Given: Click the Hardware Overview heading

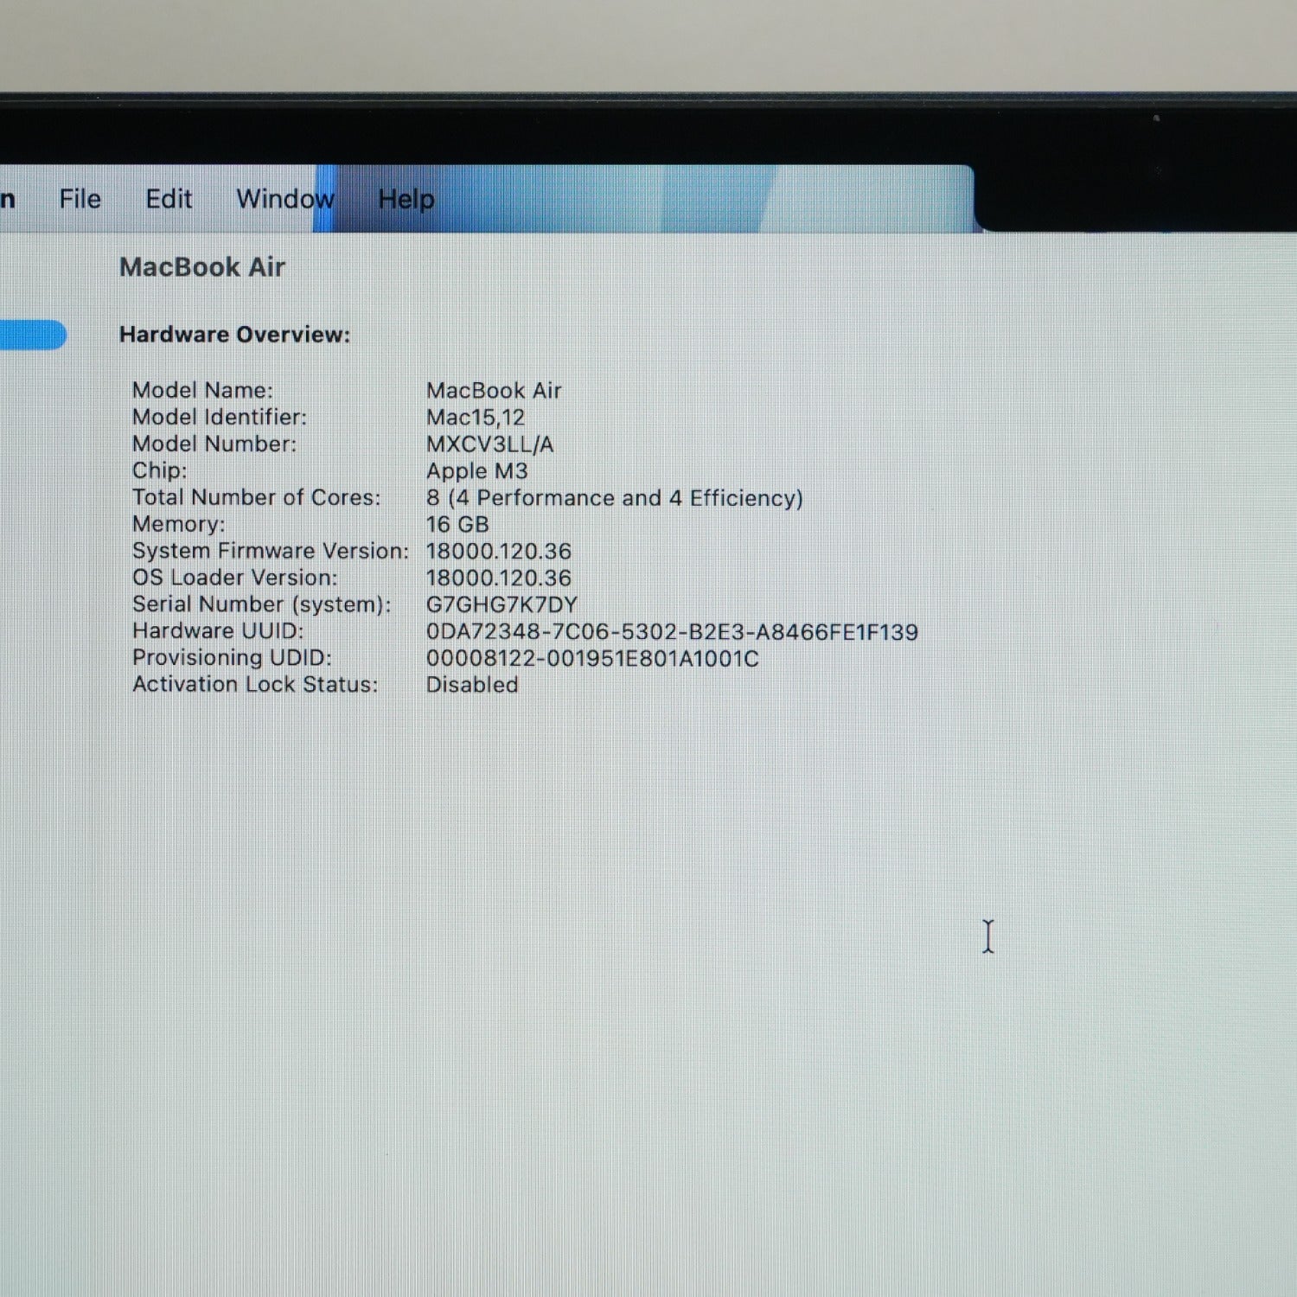Looking at the screenshot, I should pyautogui.click(x=235, y=335).
